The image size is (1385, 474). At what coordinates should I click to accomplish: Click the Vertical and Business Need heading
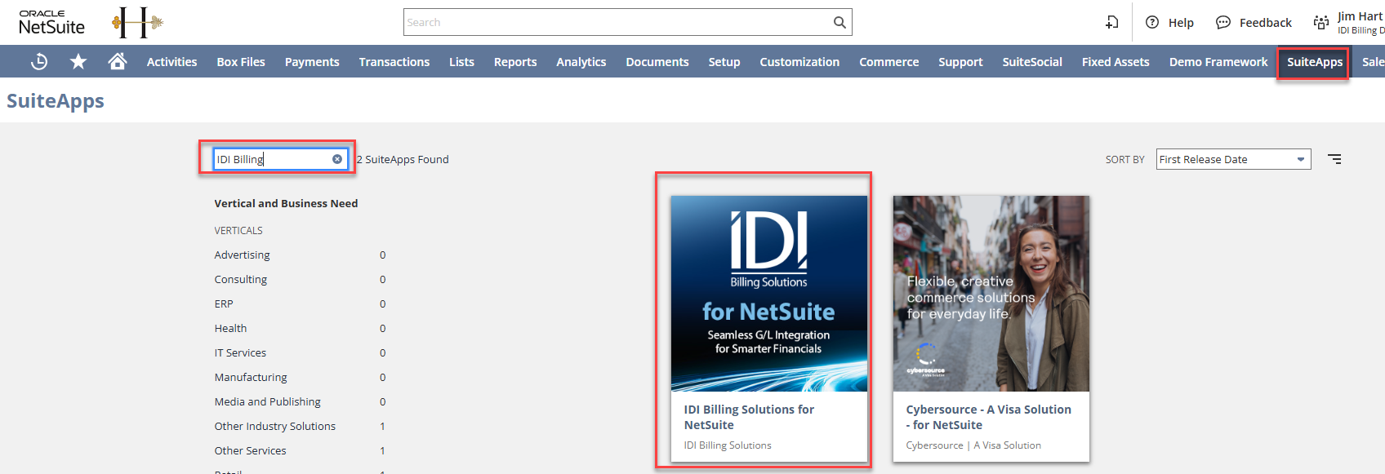(x=286, y=203)
